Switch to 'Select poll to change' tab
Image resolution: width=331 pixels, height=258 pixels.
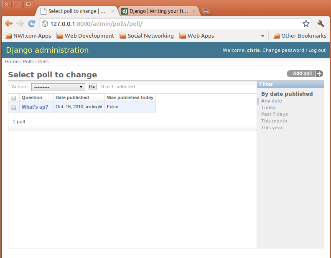(76, 11)
